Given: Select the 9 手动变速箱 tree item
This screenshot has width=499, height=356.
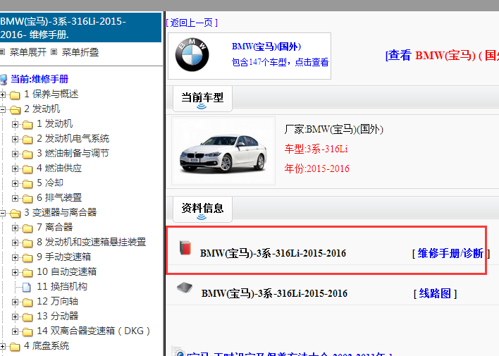Looking at the screenshot, I should (x=64, y=257).
